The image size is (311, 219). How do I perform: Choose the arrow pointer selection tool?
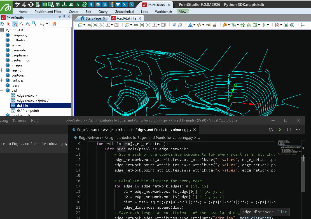click(9, 24)
